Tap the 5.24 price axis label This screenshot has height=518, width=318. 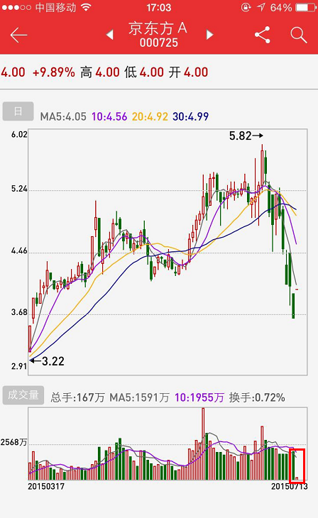pyautogui.click(x=19, y=189)
